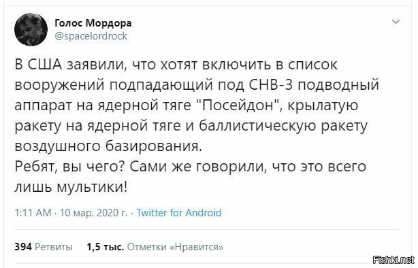Viewport: 418px width, 268px height.
Task: View the 394 Ретвиты list
Action: 44,247
